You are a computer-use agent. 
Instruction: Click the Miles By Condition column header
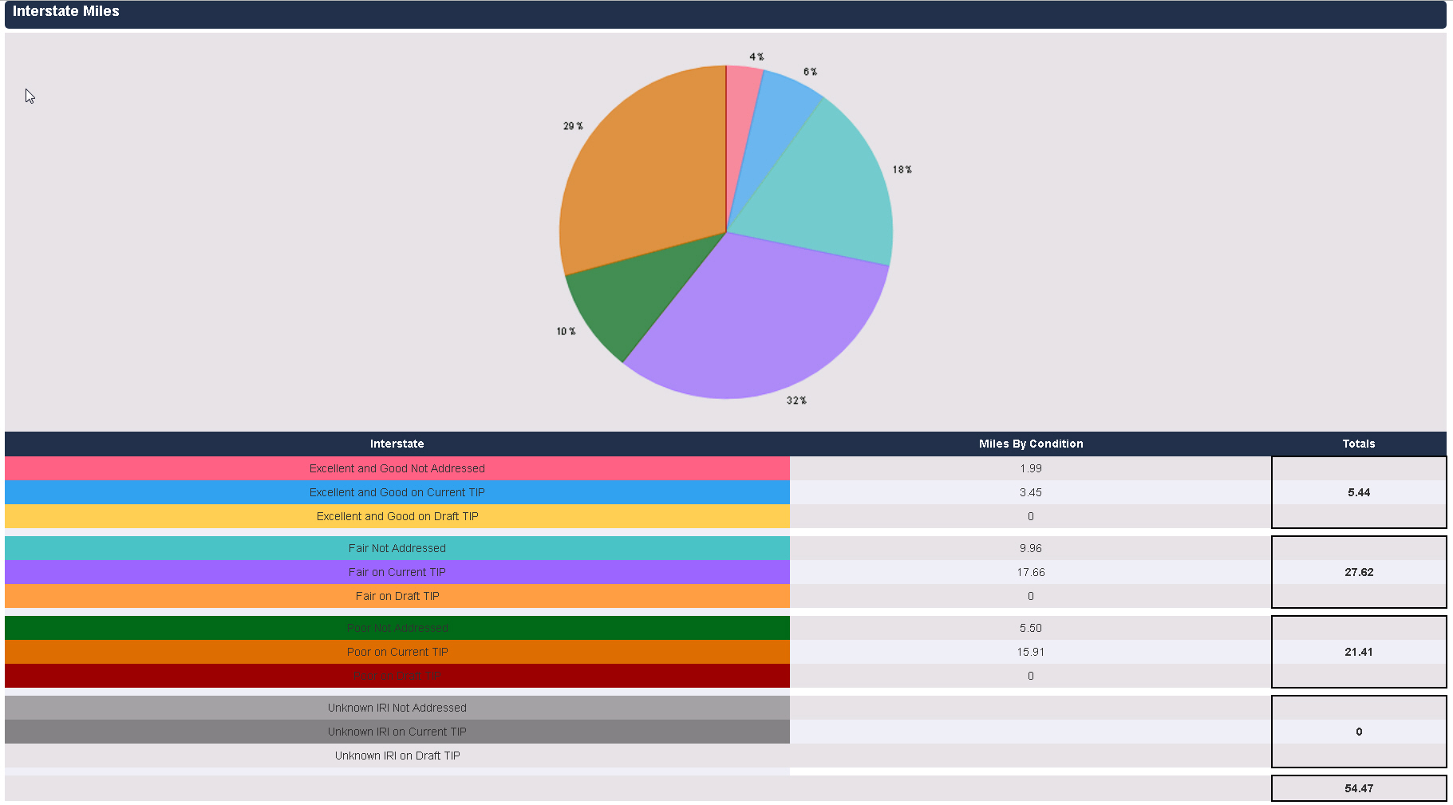coord(1030,444)
